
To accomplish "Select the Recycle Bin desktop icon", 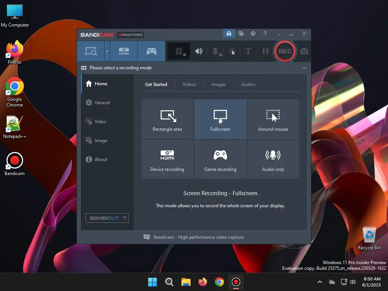I will (x=369, y=239).
